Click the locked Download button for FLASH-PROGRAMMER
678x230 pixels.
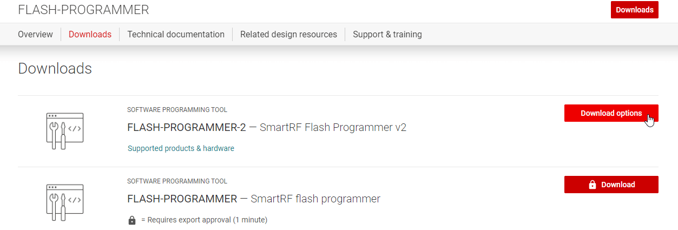pos(611,185)
